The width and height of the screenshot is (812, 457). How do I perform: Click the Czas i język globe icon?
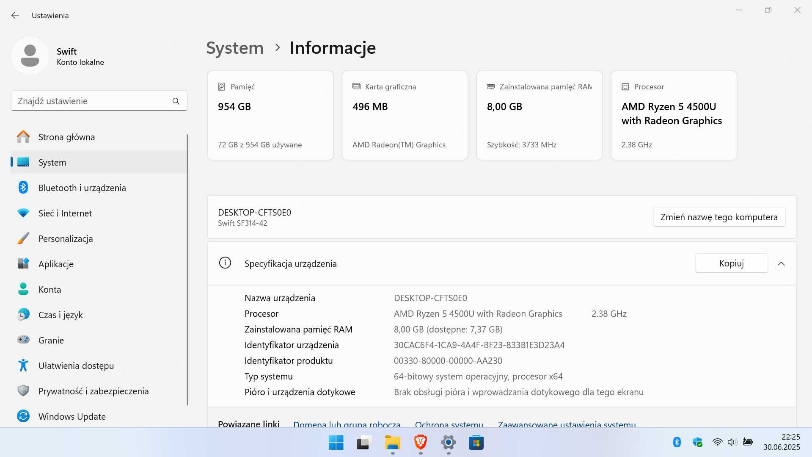tap(23, 315)
